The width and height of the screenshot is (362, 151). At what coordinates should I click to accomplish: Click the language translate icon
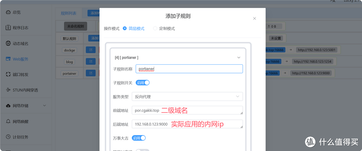click(333, 1)
